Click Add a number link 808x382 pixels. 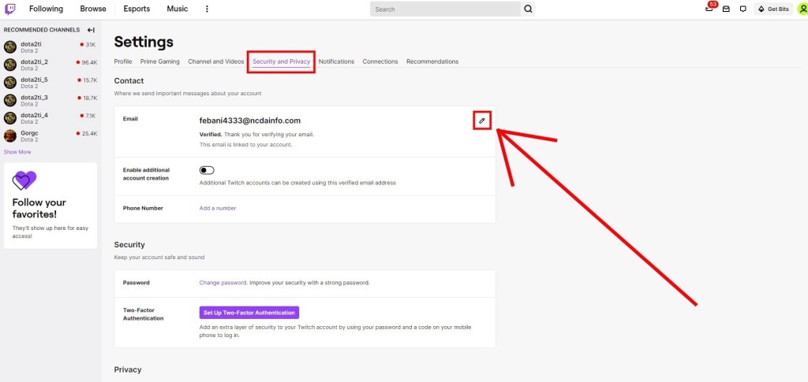(x=218, y=208)
